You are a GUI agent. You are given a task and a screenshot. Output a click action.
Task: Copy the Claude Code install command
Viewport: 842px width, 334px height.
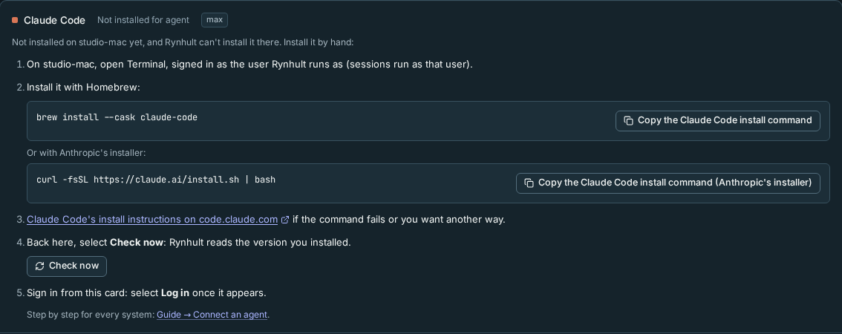pos(718,120)
